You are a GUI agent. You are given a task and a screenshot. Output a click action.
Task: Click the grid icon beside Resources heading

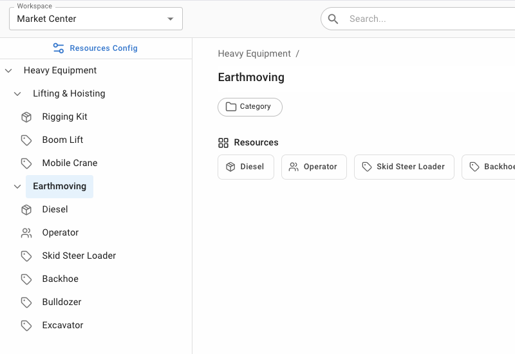tap(223, 143)
